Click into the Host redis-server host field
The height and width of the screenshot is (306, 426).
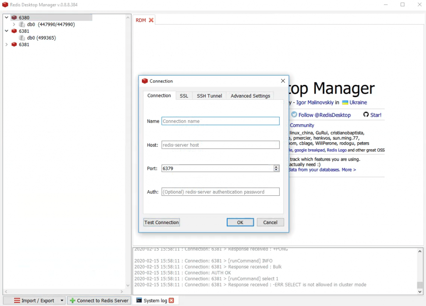220,145
